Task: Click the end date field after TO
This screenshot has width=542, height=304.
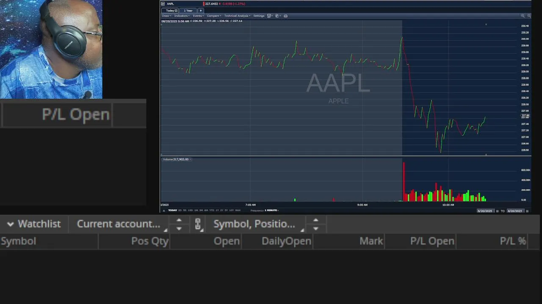Action: [x=515, y=211]
